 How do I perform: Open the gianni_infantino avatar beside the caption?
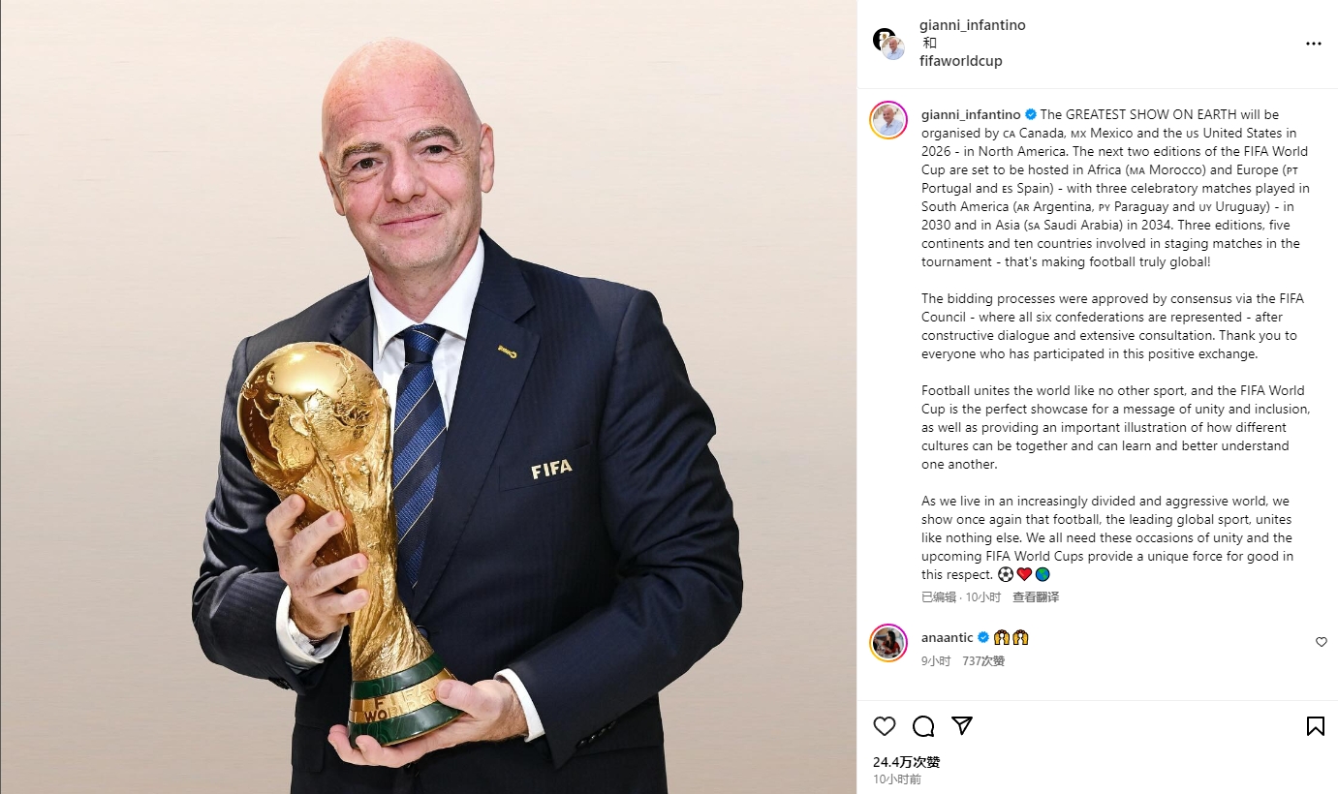pos(888,120)
